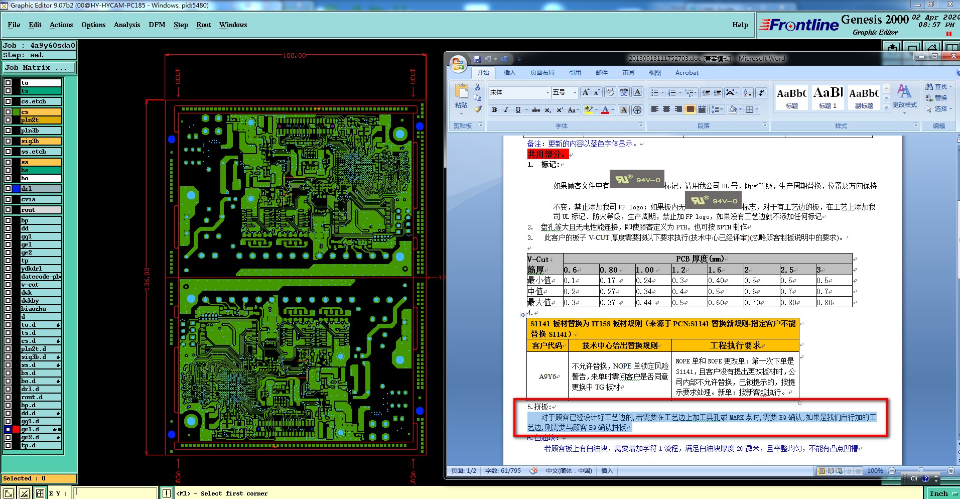
Task: Toggle the checkbox for layer 'drl'
Action: [x=8, y=189]
